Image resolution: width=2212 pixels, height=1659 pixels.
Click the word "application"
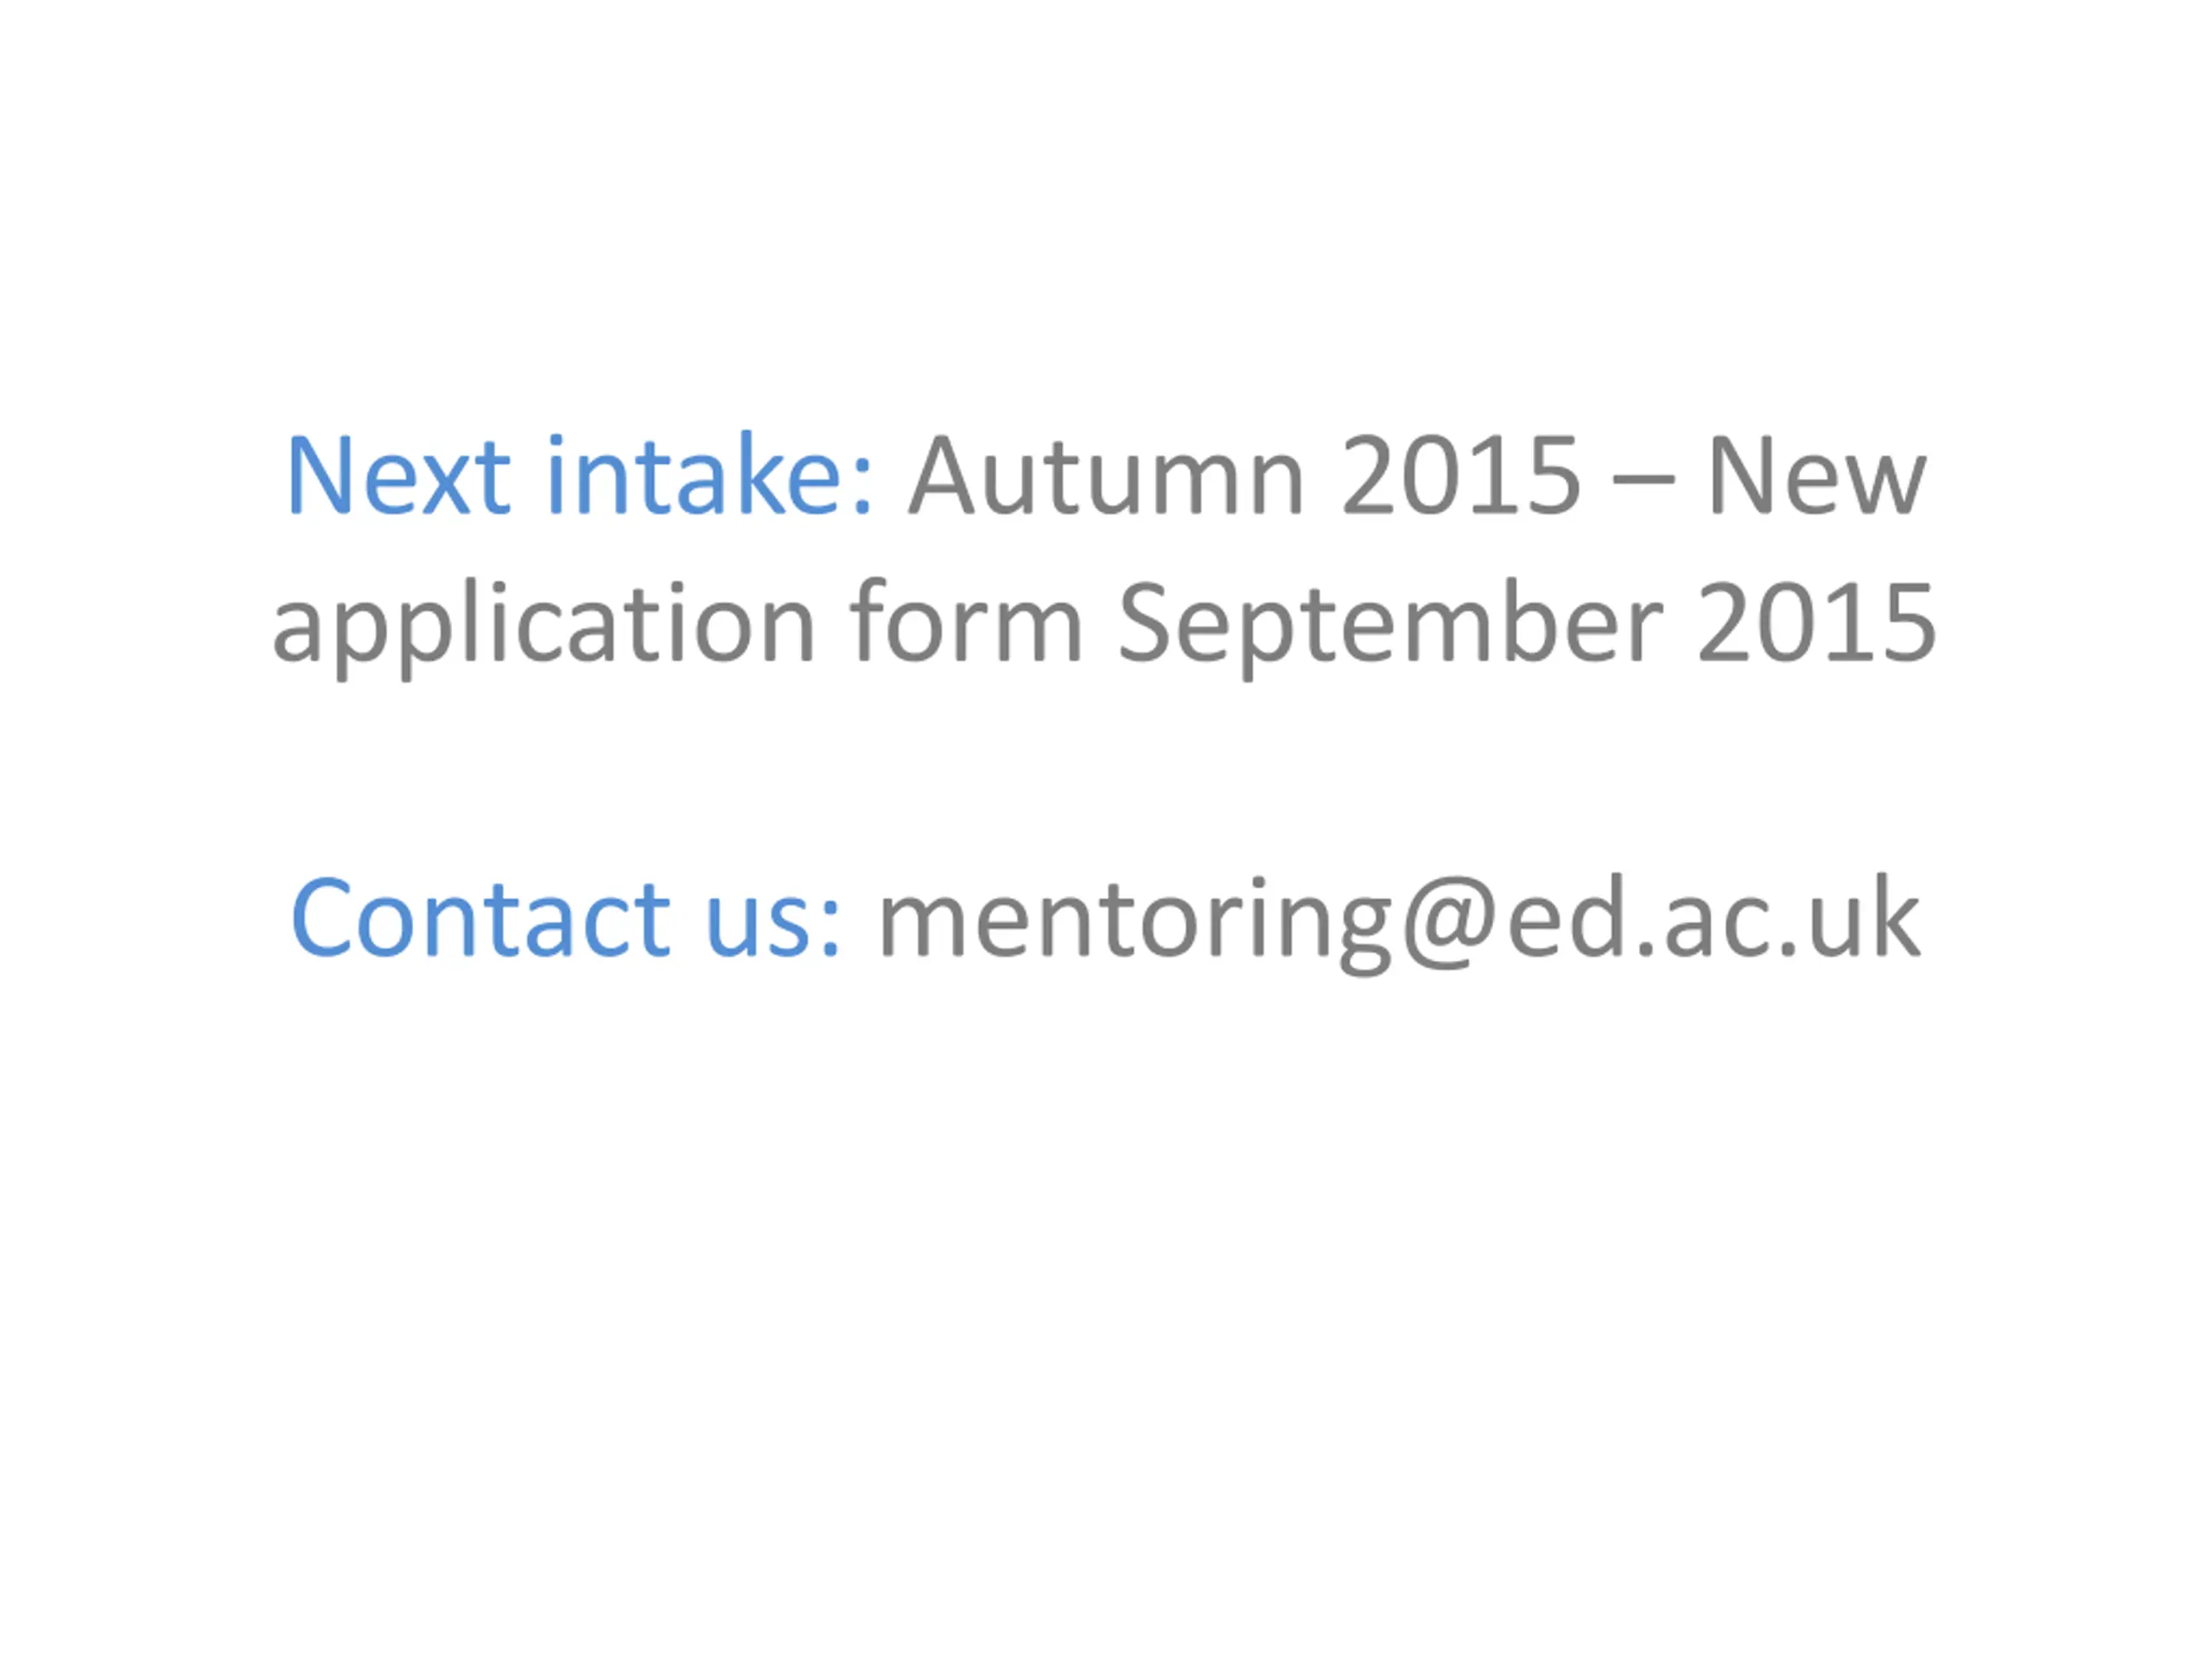pyautogui.click(x=544, y=624)
